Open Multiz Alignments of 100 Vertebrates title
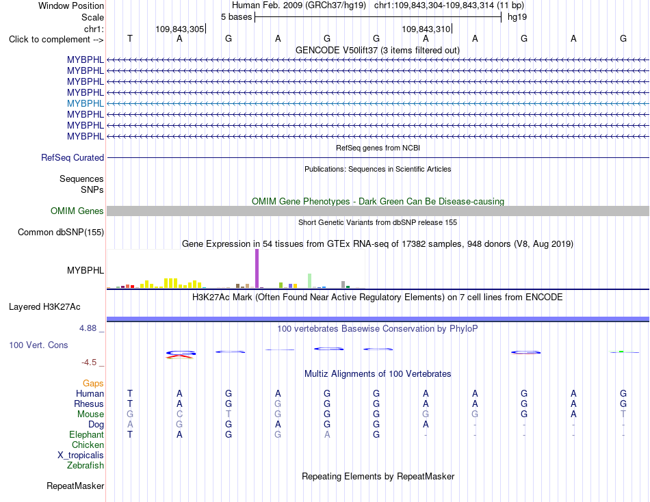This screenshot has height=502, width=650. [x=378, y=373]
